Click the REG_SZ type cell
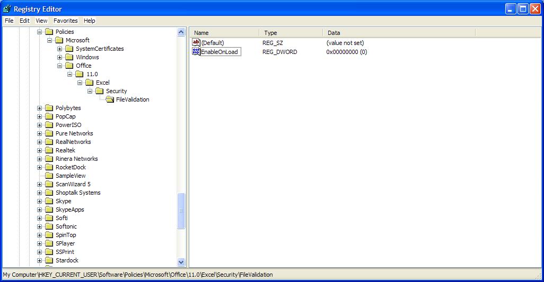Viewport: 544px width, 282px height. [273, 43]
